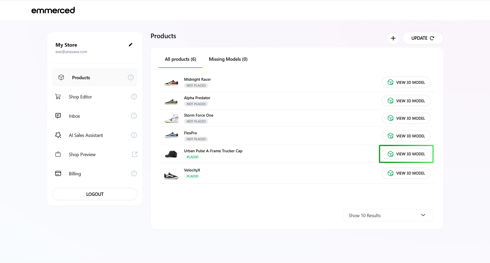View 3D model for Midnight Racer

pyautogui.click(x=406, y=82)
